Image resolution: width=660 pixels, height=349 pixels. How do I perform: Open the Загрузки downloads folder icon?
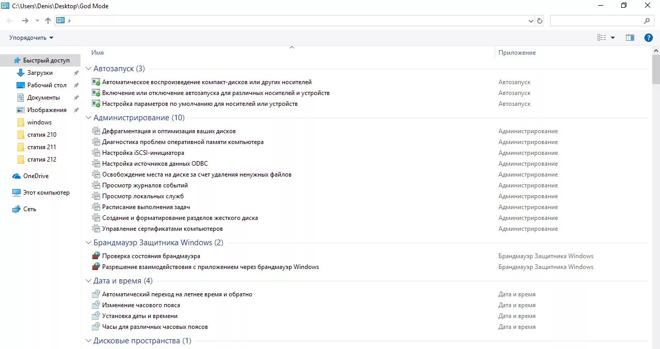21,73
